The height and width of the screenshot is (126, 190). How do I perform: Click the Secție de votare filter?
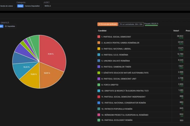coord(7,6)
